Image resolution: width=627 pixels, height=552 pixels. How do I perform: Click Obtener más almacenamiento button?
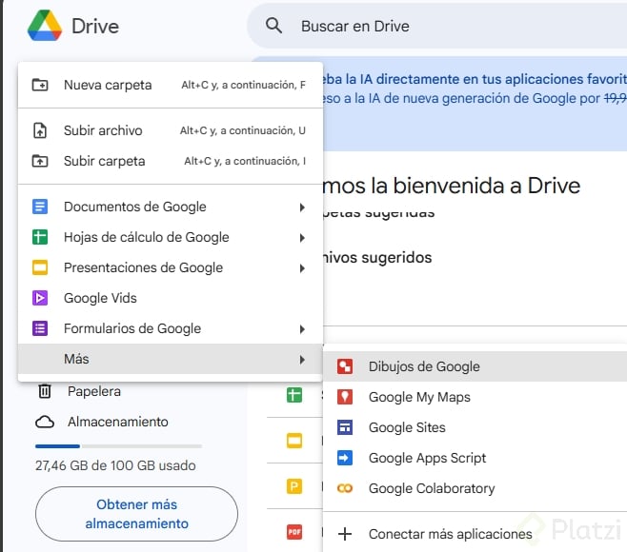tap(136, 515)
